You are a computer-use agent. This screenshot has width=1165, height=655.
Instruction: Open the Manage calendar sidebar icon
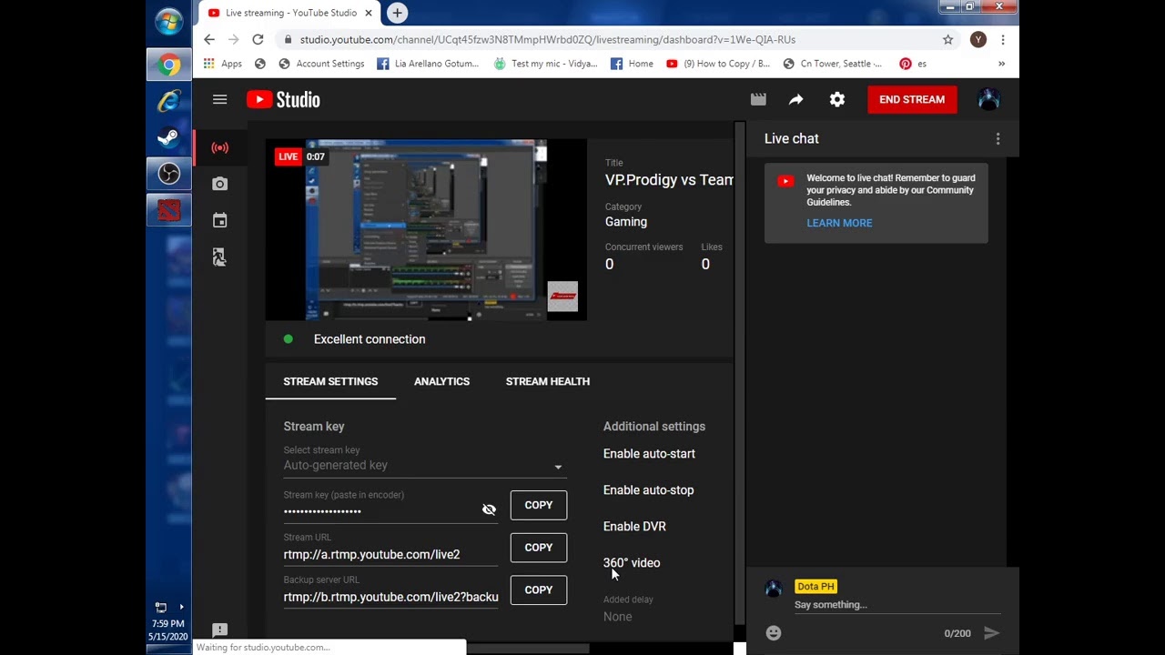219,220
